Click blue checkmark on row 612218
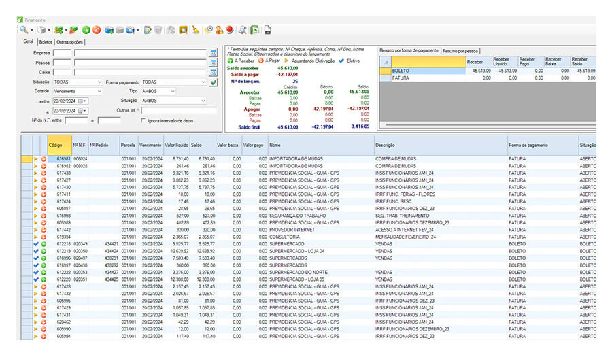 36,244
